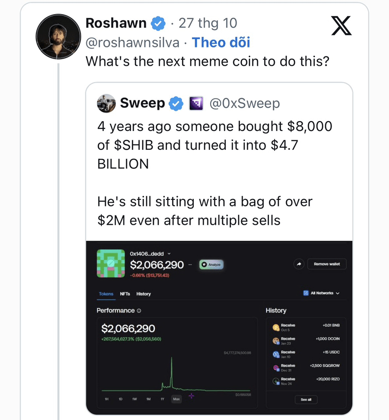389x420 pixels.
Task: Click the Performance info icon
Action: click(x=139, y=311)
